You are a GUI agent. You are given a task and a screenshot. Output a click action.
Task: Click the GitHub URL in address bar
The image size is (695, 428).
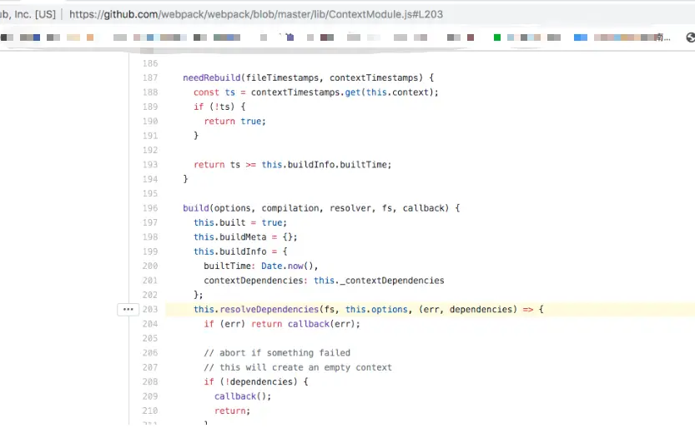click(x=256, y=14)
